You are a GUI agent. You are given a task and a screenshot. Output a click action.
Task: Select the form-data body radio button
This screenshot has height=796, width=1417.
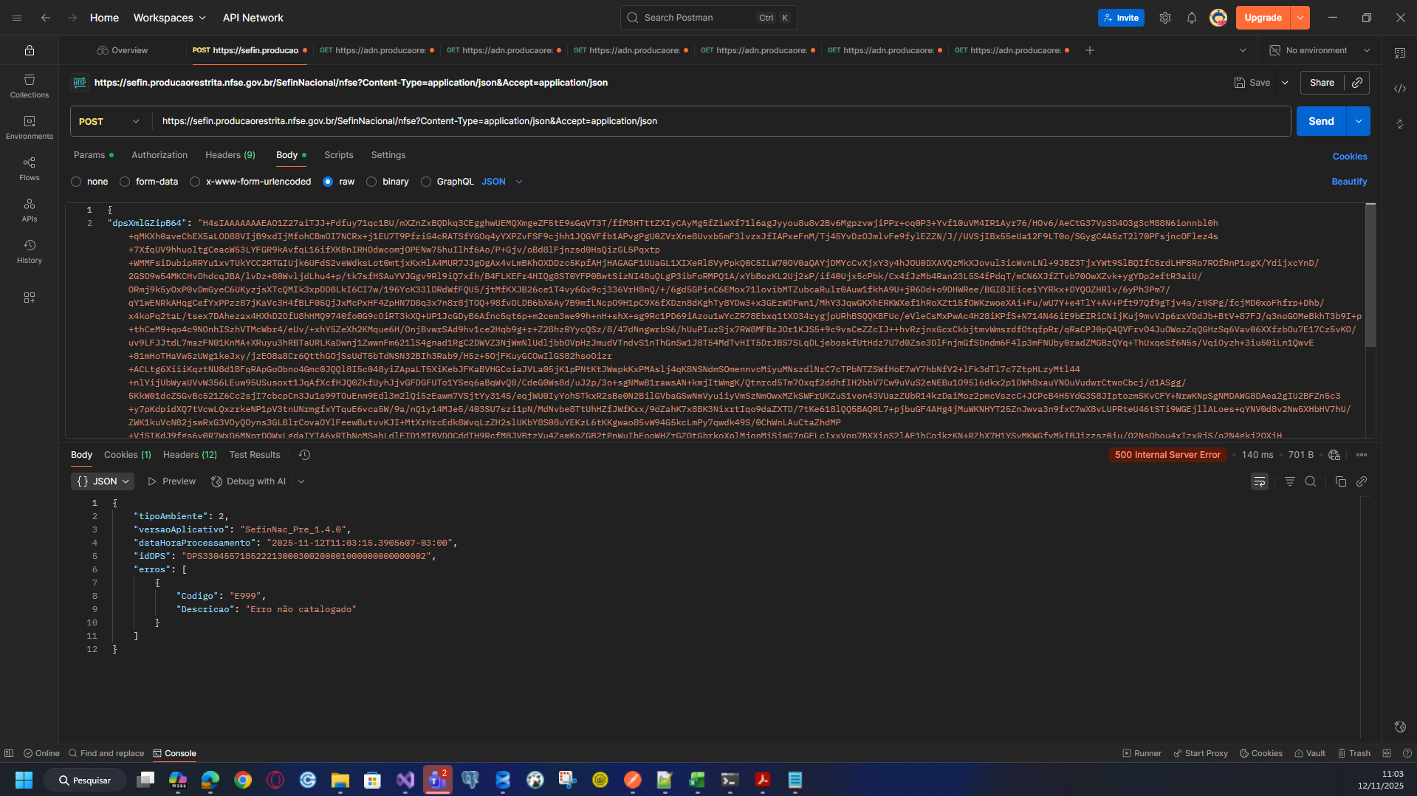pos(125,182)
